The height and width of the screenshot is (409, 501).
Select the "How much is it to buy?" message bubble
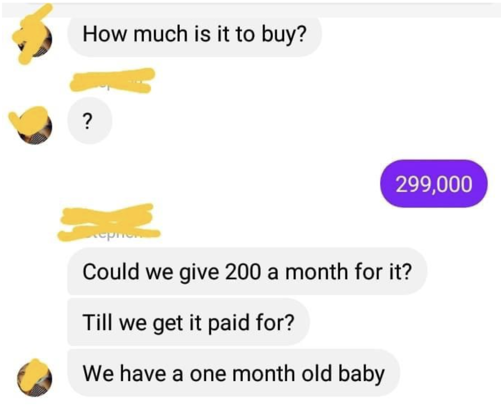point(195,35)
